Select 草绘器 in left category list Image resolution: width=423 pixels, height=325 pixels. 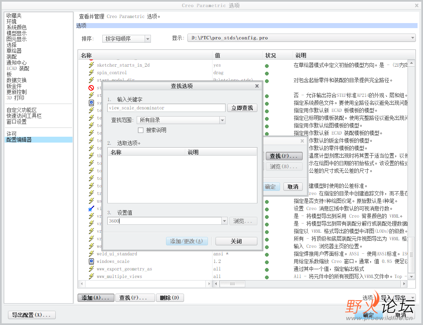click(x=14, y=51)
